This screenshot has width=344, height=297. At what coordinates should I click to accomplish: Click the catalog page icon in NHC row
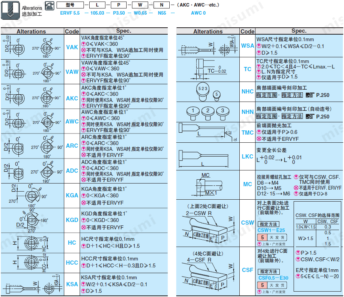coord(310,95)
